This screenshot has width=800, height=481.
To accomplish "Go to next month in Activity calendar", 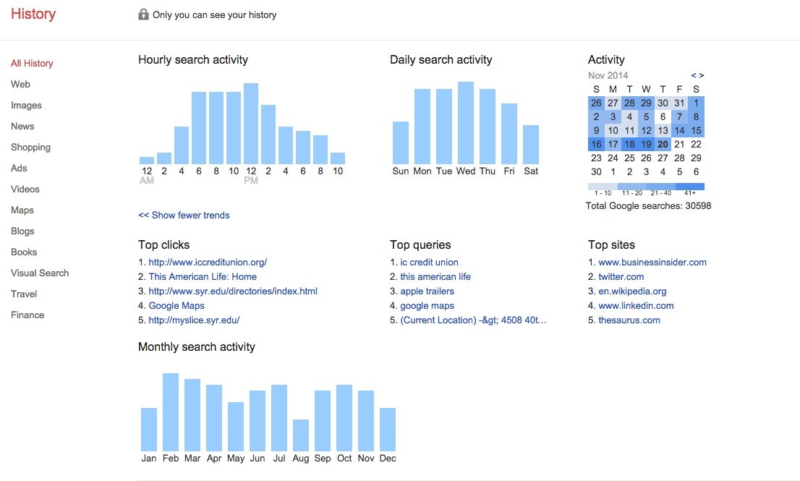I will (x=701, y=75).
